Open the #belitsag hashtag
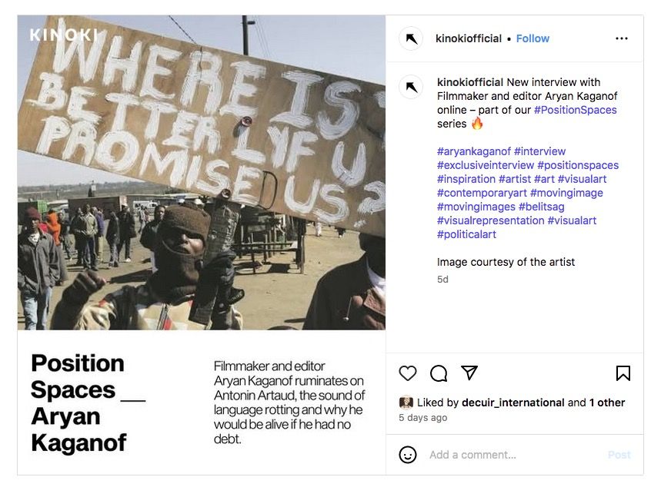The height and width of the screenshot is (487, 661). (x=552, y=207)
